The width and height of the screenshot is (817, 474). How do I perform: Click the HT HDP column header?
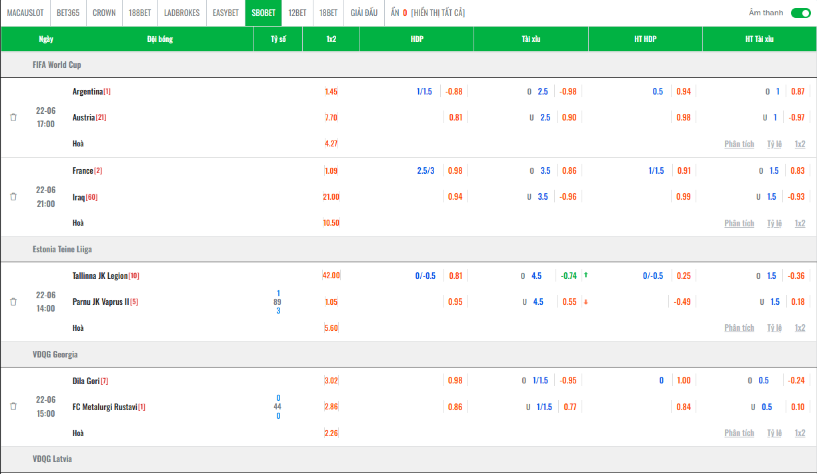(x=646, y=39)
